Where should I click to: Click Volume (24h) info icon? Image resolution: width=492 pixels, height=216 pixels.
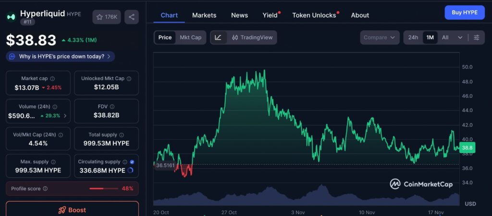tap(55, 107)
